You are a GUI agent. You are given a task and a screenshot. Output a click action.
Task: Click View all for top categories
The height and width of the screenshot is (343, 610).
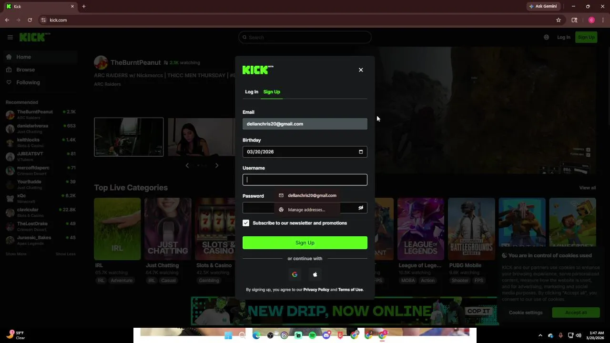coord(588,188)
